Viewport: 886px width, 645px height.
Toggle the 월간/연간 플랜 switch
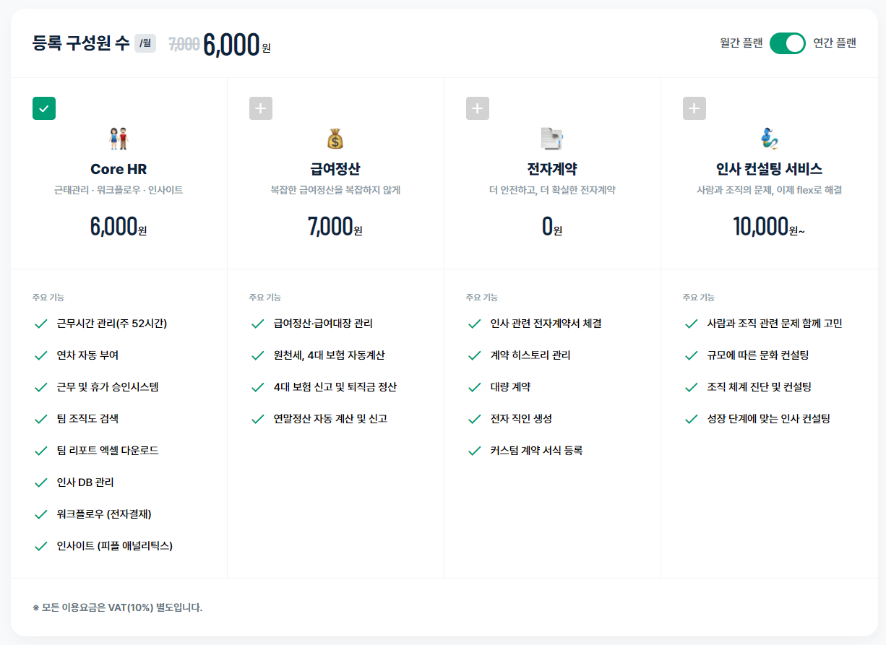pos(788,43)
